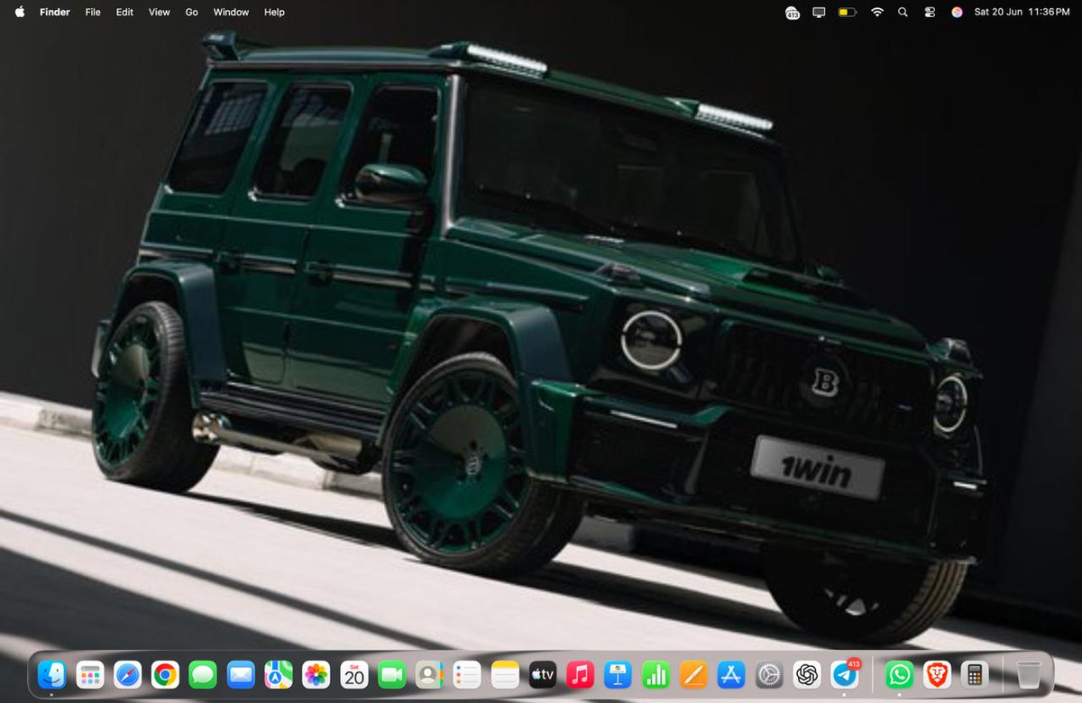Click the Telegram 413 menu bar status icon
Image resolution: width=1082 pixels, height=703 pixels.
793,13
